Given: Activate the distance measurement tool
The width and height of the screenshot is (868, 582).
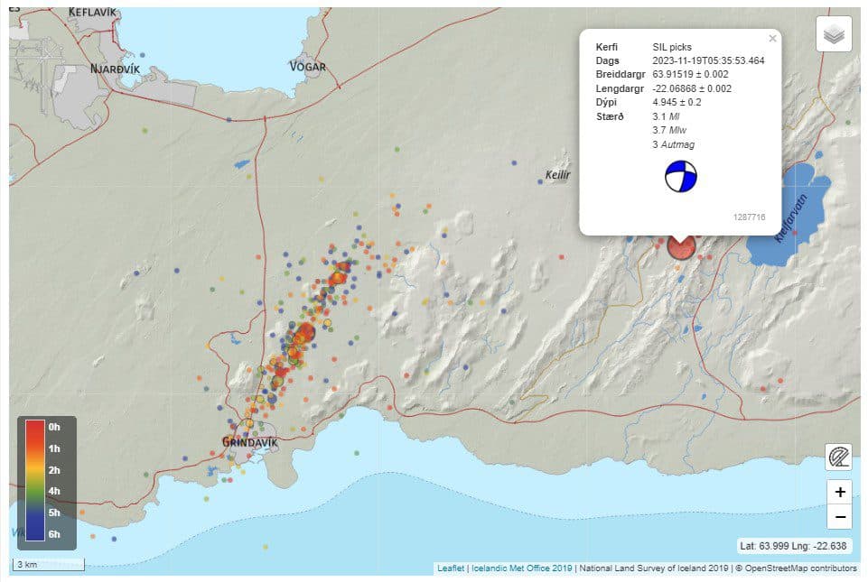Looking at the screenshot, I should pyautogui.click(x=839, y=457).
